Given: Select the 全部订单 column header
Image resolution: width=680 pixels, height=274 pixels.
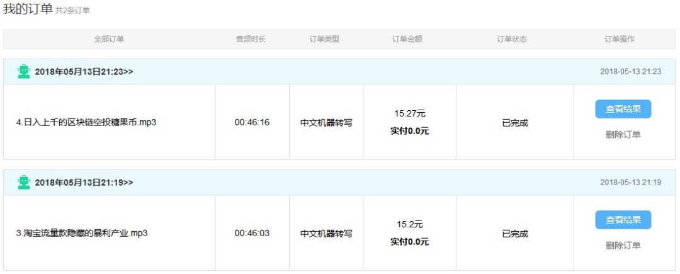Looking at the screenshot, I should 109,39.
